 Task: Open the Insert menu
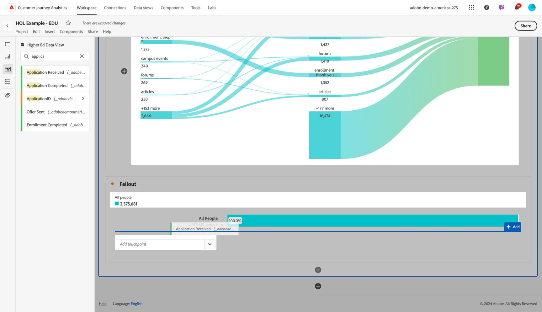point(50,31)
